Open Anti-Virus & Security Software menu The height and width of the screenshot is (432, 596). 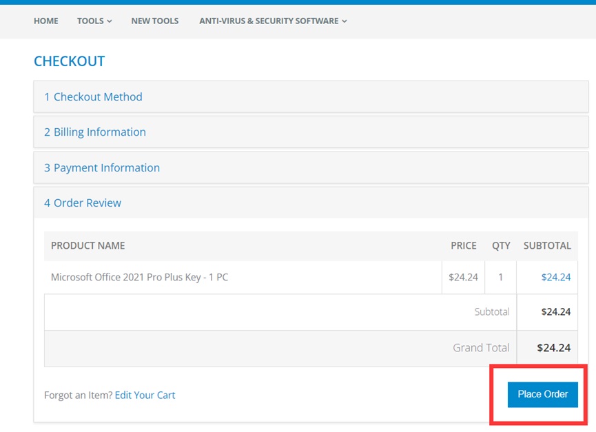(269, 21)
